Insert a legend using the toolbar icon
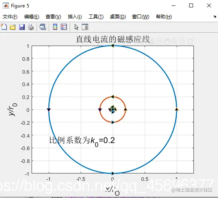The width and height of the screenshot is (218, 198). [64, 27]
